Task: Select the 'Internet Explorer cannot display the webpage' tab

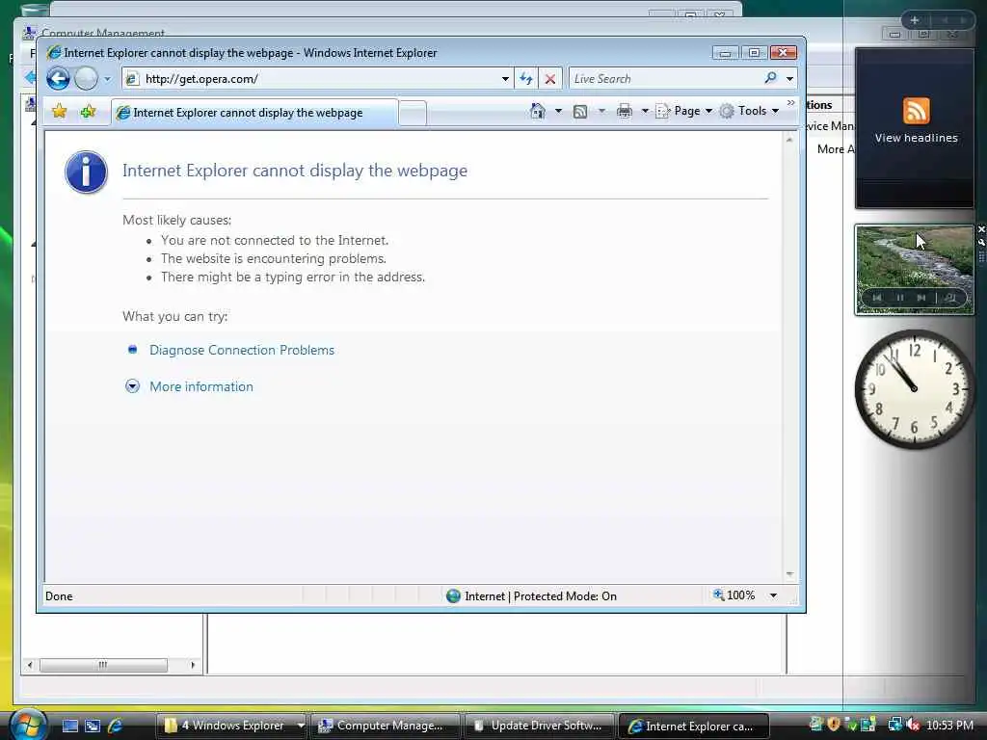Action: pos(254,113)
